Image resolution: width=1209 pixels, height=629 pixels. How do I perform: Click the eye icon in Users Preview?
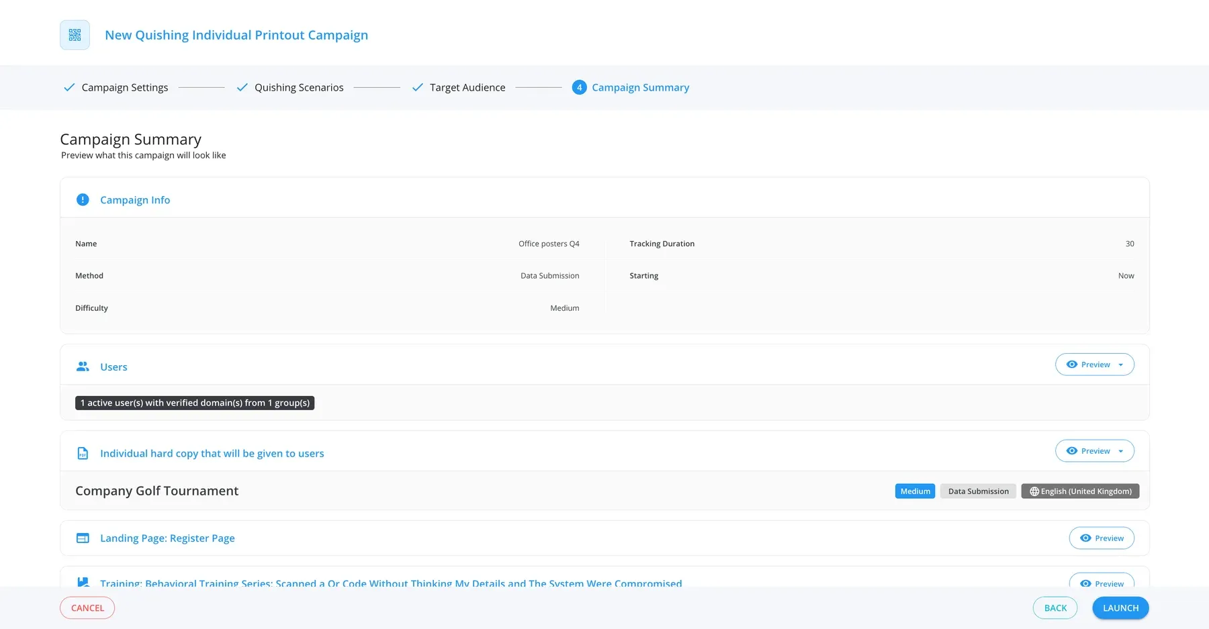tap(1072, 365)
